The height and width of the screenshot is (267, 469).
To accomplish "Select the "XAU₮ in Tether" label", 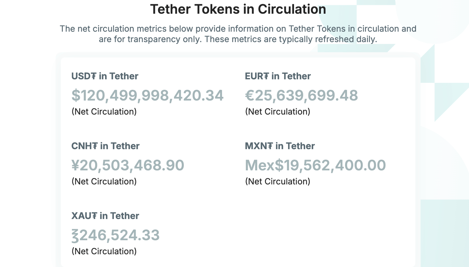I will click(x=105, y=216).
